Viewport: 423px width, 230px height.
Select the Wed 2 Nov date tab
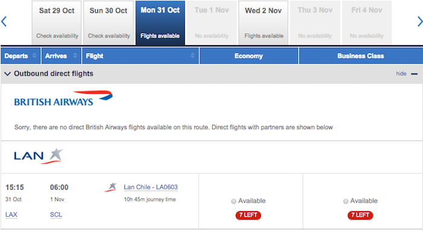263,23
